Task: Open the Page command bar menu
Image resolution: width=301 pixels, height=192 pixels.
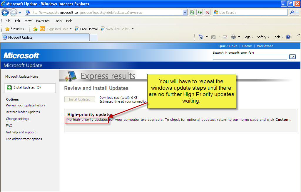Action: (x=248, y=37)
